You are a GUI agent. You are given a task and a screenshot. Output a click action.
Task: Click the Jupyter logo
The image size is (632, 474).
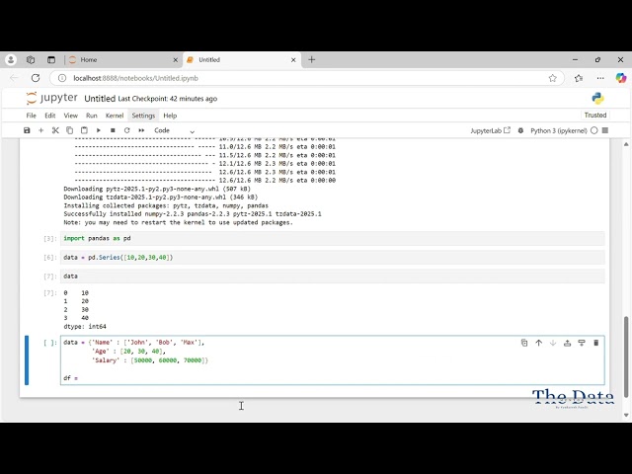[52, 99]
